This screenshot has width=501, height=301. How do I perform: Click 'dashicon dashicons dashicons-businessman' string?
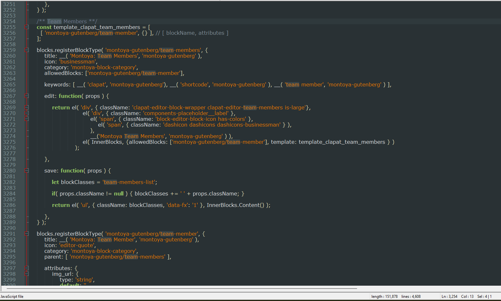point(222,125)
